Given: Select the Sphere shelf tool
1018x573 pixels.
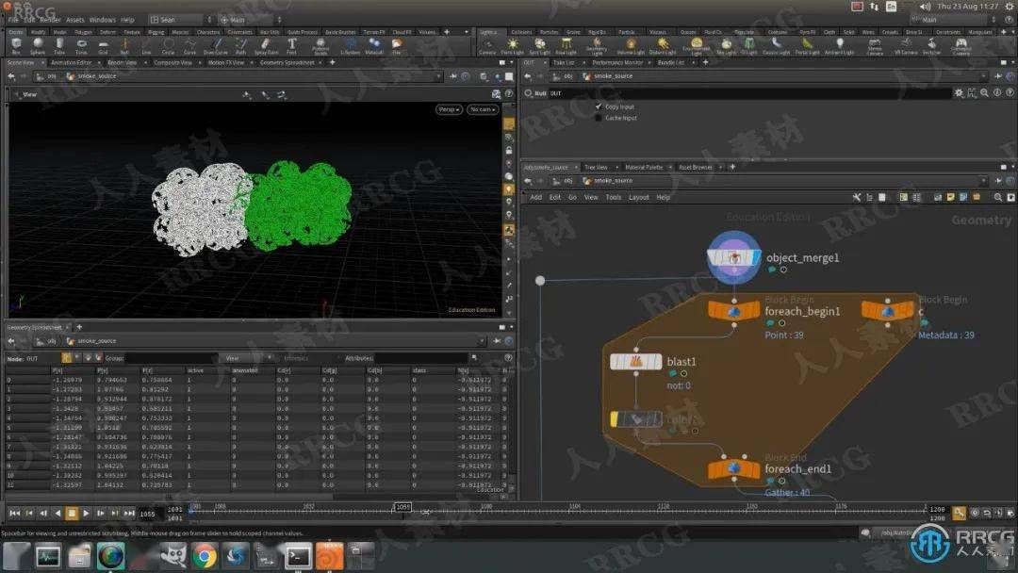Looking at the screenshot, I should click(38, 45).
